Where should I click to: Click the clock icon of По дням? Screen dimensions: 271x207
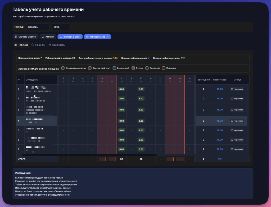pyautogui.click(x=33, y=45)
